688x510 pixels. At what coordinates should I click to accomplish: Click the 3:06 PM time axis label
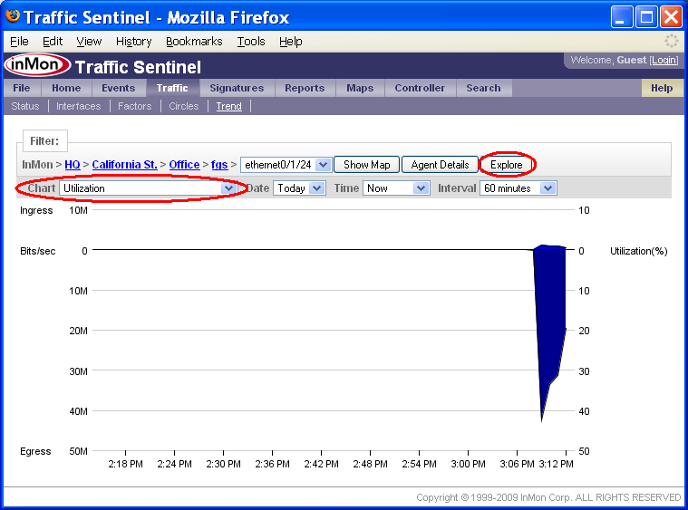click(517, 464)
